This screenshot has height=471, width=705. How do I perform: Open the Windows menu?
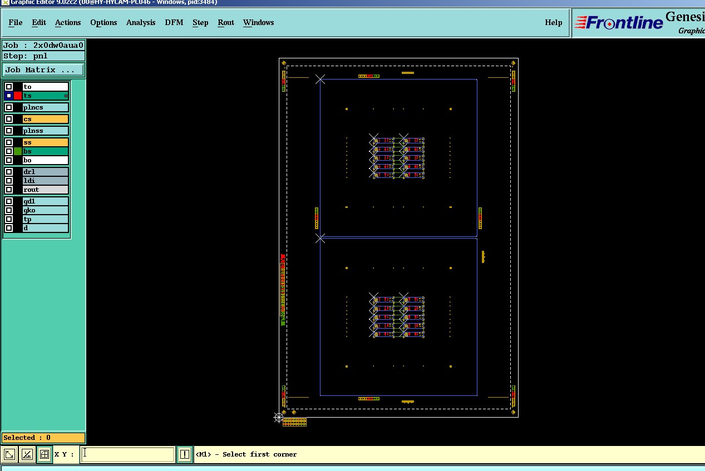pyautogui.click(x=258, y=22)
